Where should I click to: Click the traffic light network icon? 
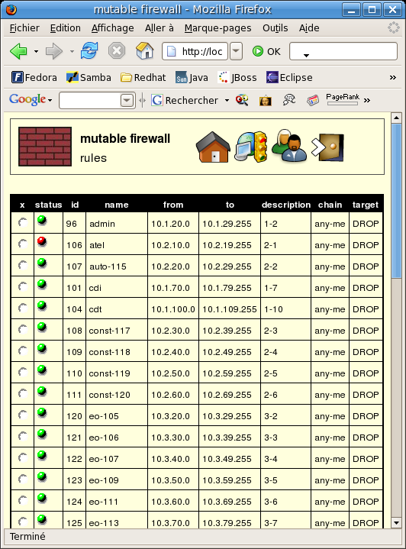pyautogui.click(x=251, y=147)
